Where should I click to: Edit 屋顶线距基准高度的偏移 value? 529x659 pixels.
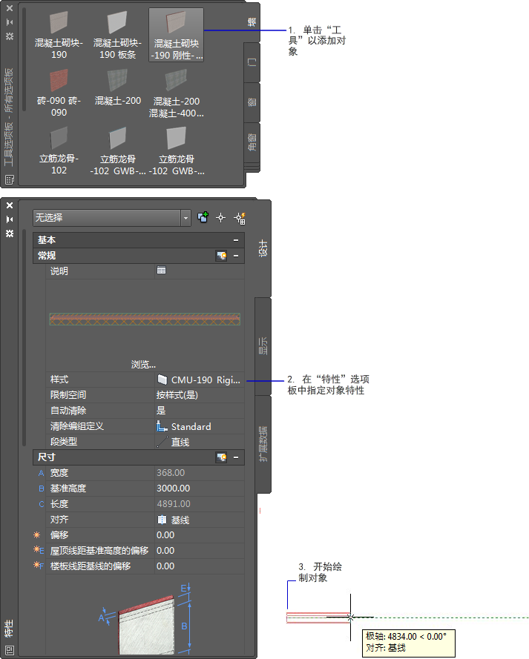pos(200,551)
